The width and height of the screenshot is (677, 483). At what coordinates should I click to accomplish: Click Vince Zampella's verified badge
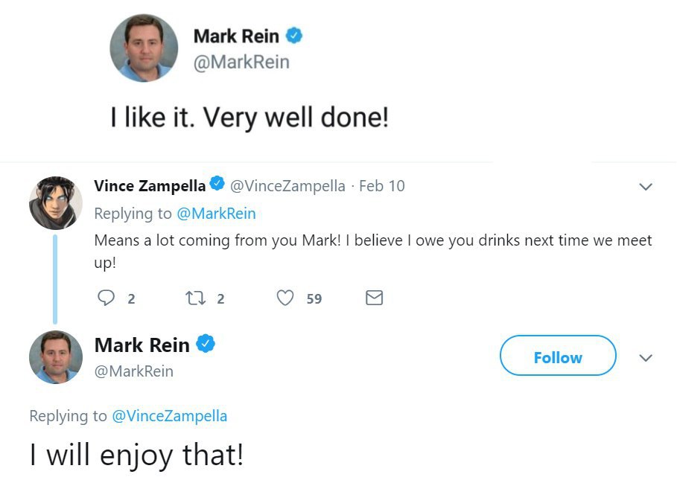[217, 185]
